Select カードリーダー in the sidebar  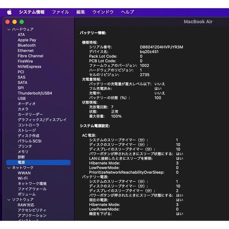click(x=30, y=114)
